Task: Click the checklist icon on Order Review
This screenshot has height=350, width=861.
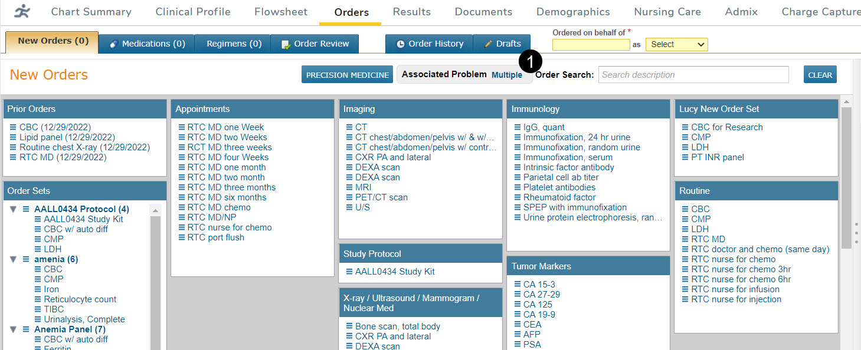Action: click(286, 44)
